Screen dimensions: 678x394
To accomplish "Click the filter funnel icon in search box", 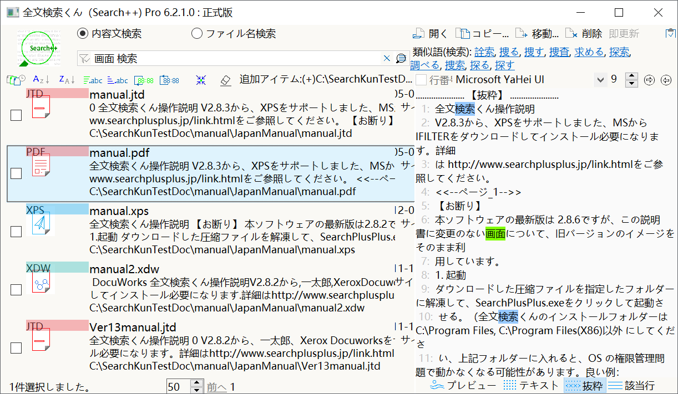I will click(x=84, y=58).
